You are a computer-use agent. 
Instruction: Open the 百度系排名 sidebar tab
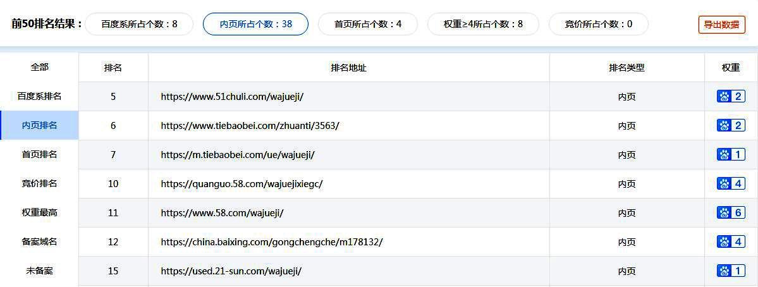(39, 96)
